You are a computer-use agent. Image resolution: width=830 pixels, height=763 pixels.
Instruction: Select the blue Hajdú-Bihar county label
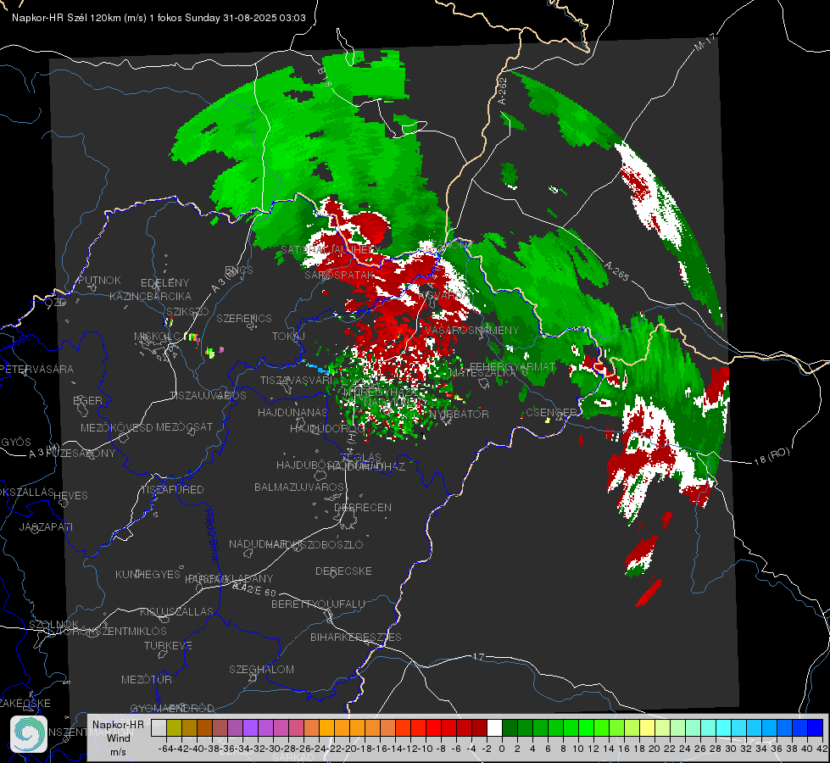[x=212, y=536]
